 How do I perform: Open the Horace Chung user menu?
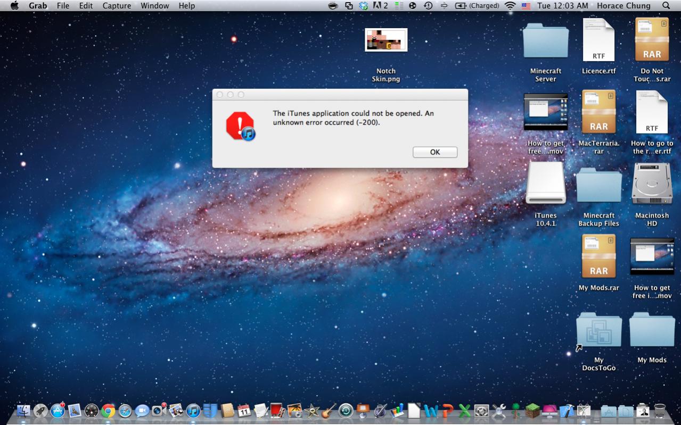click(x=623, y=6)
